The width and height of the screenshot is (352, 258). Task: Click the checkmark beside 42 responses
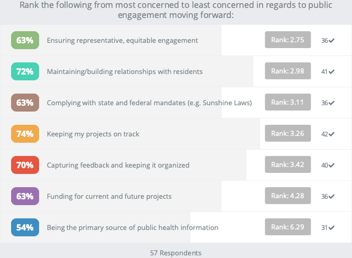[331, 134]
